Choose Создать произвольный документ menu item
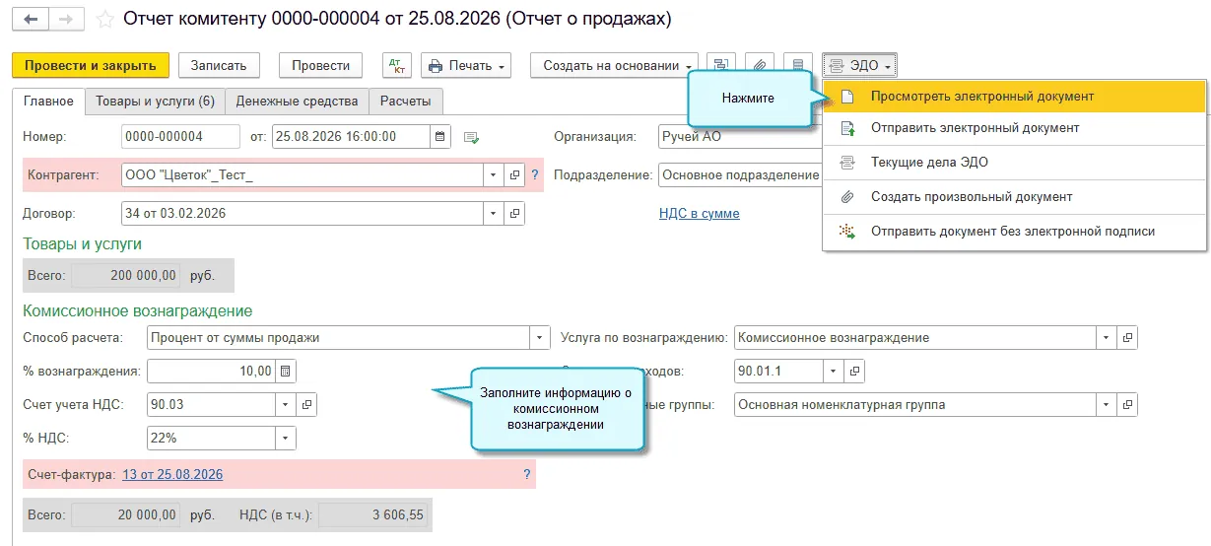The height and width of the screenshot is (546, 1211). (x=1015, y=197)
